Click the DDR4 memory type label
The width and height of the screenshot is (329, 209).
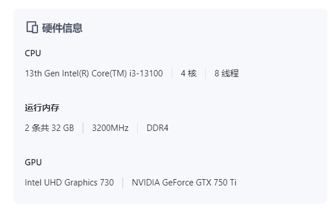157,128
